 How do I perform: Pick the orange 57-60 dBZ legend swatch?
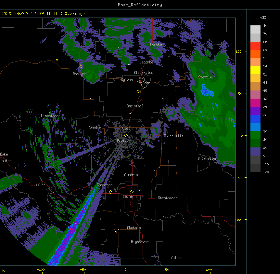(x=255, y=54)
